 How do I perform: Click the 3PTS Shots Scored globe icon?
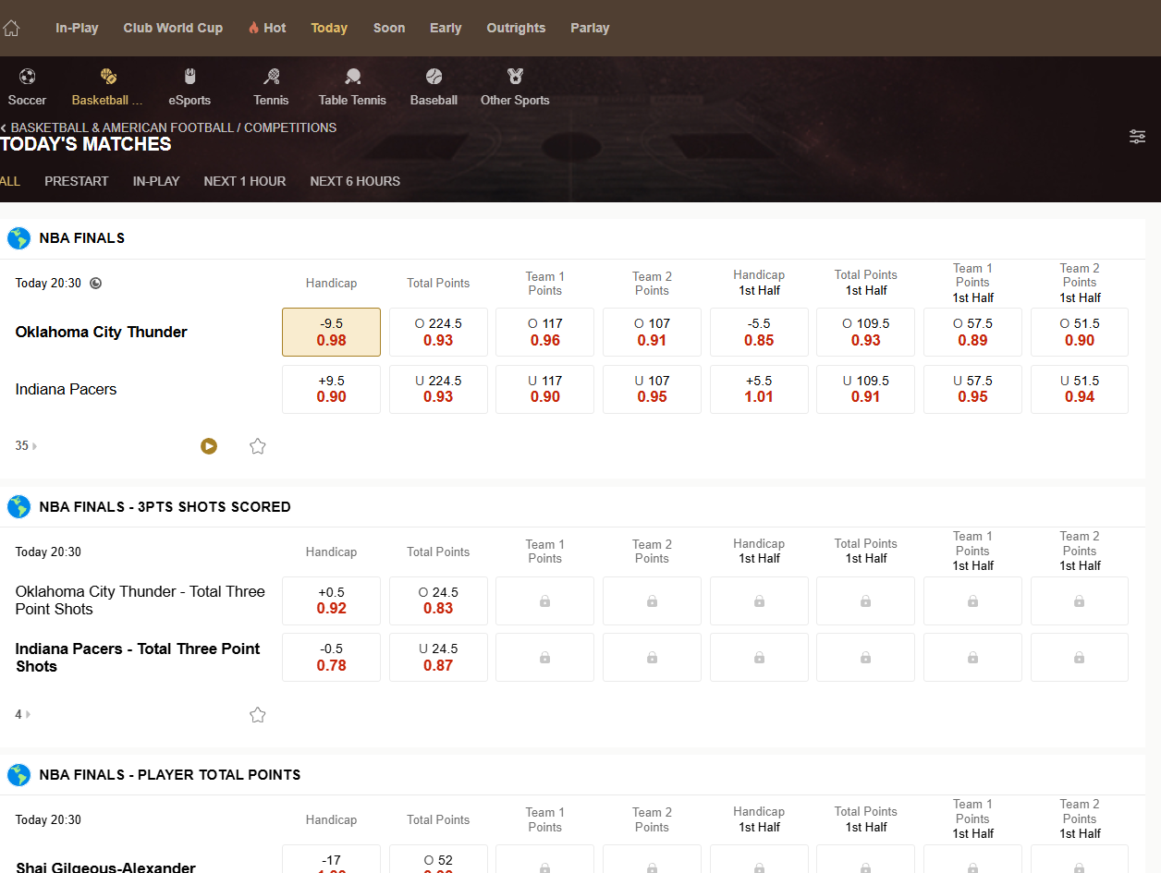click(18, 507)
